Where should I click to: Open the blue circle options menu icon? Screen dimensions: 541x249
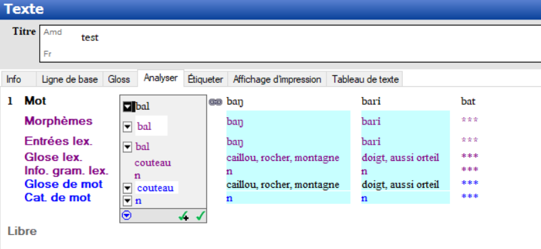tap(127, 216)
